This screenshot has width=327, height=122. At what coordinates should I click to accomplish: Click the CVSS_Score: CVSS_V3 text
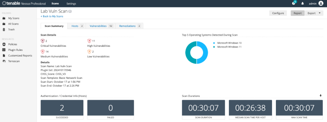pyautogui.click(x=53, y=74)
